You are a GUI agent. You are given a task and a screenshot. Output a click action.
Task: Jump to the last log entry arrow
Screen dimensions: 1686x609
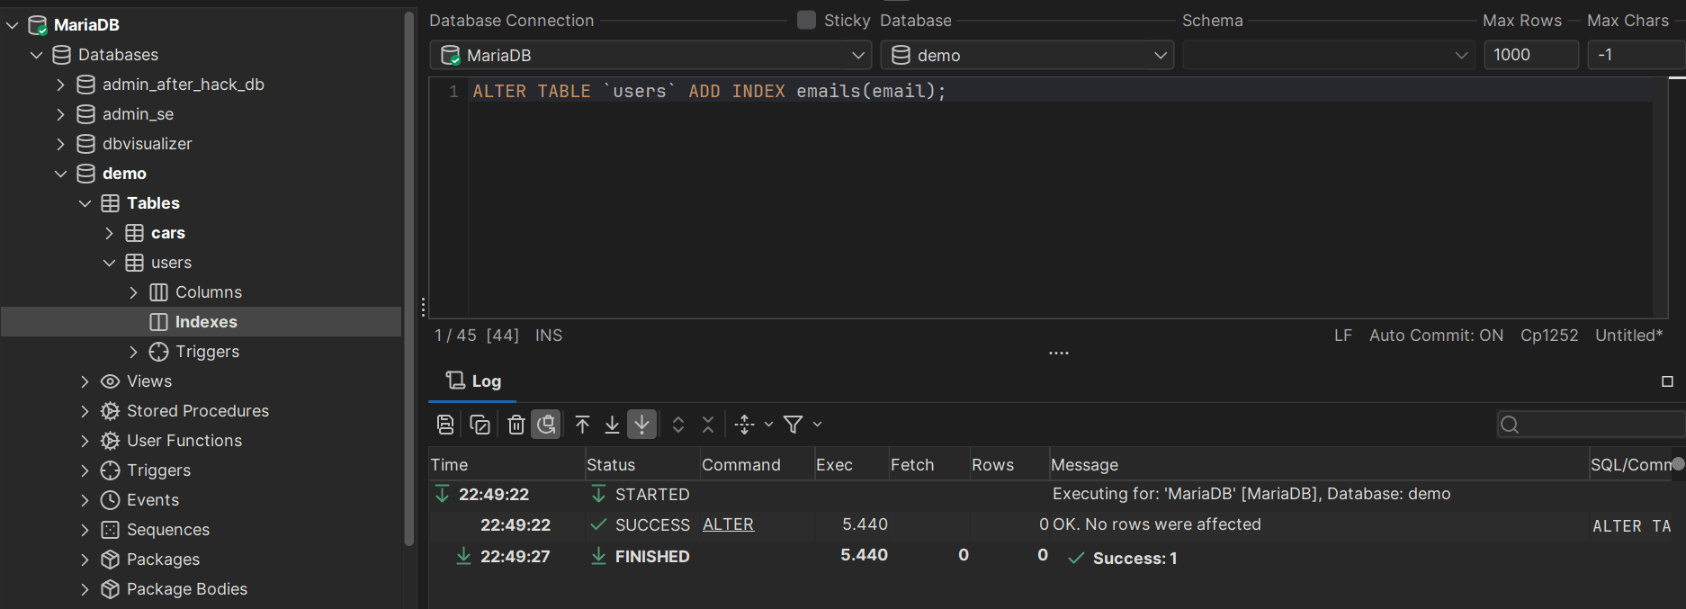[612, 425]
